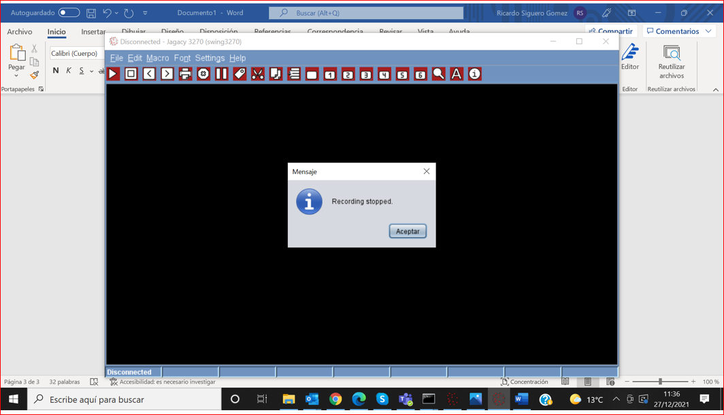Click the stop square icon in toolbar
The image size is (724, 415).
(131, 73)
